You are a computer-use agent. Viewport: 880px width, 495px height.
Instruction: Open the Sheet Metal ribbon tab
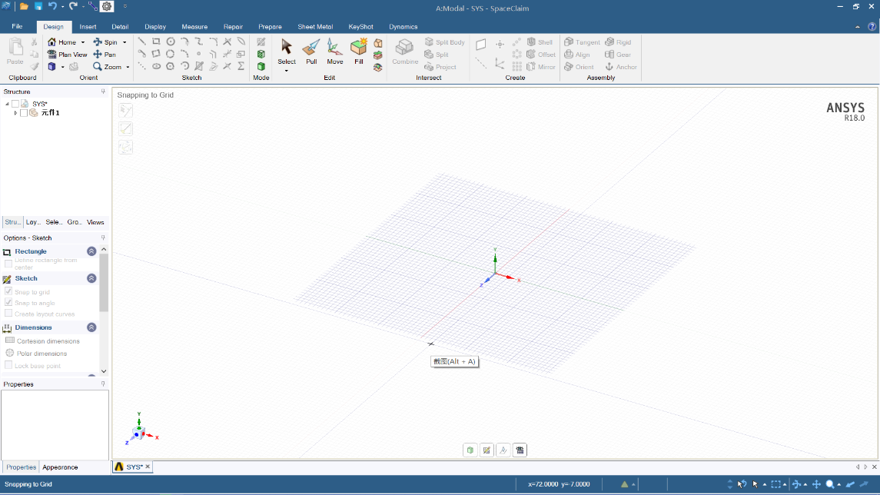(x=315, y=27)
